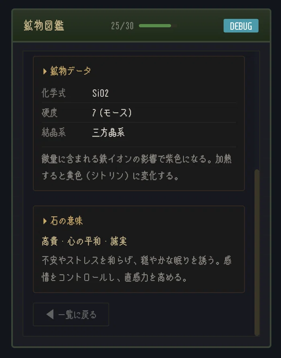This screenshot has height=358, width=281.
Task: Click the iron ion mineral description text
Action: (x=136, y=167)
